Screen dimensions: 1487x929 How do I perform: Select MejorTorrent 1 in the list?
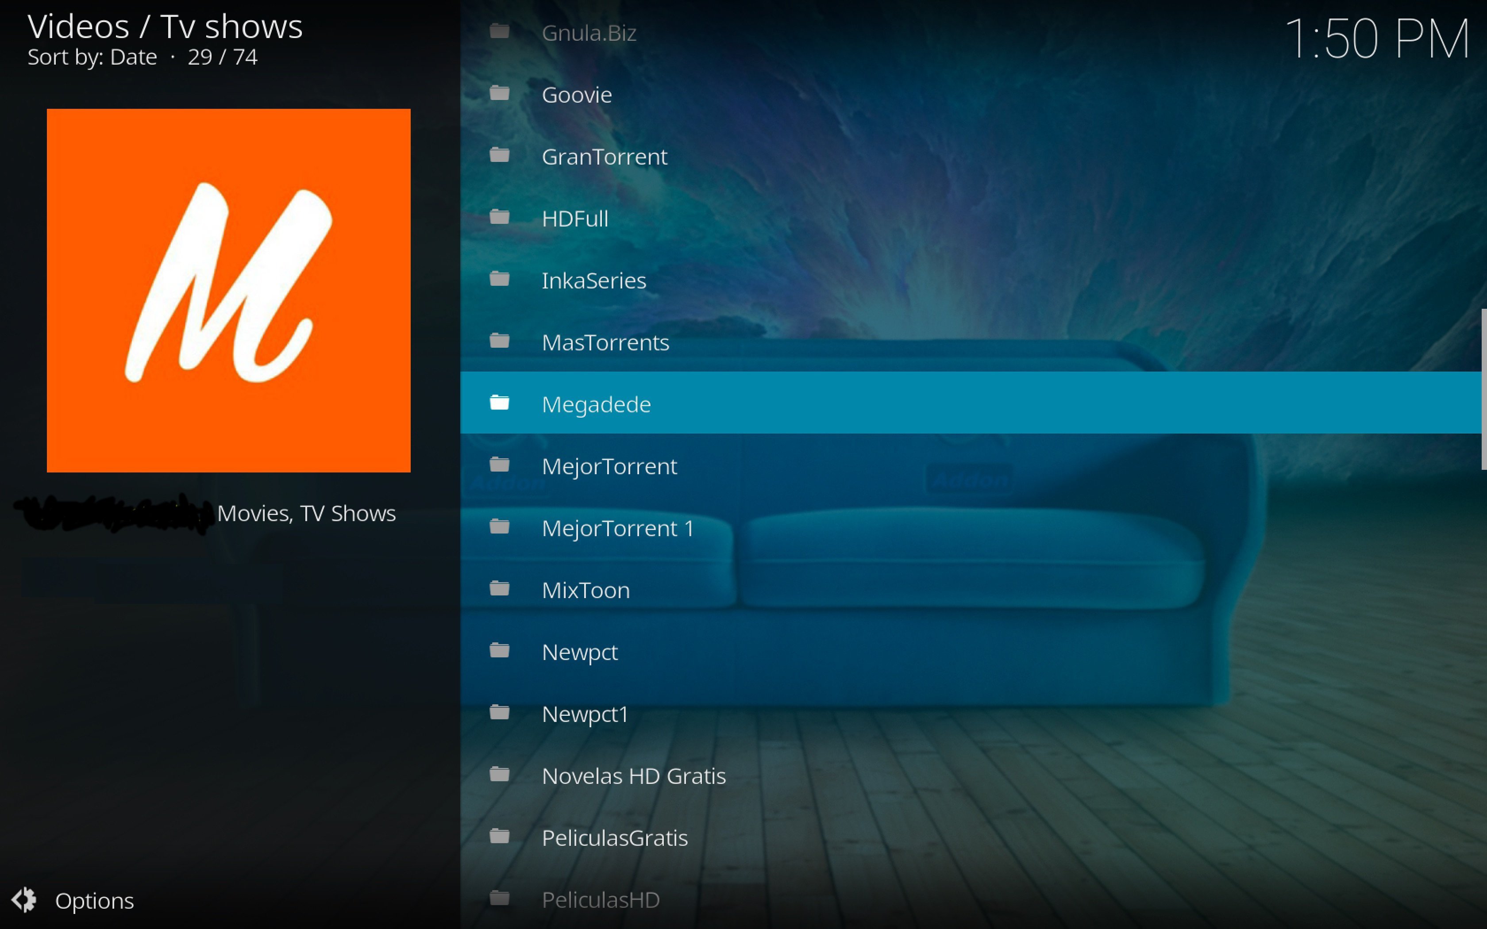pos(971,527)
